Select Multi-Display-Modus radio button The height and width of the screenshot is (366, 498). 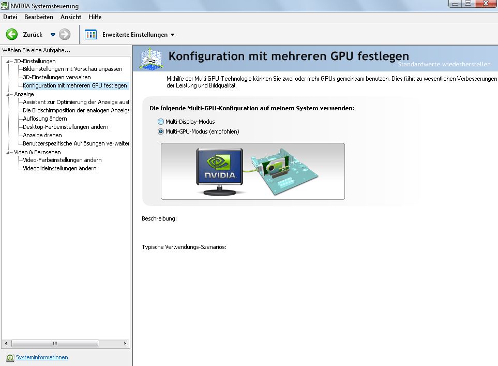click(161, 122)
